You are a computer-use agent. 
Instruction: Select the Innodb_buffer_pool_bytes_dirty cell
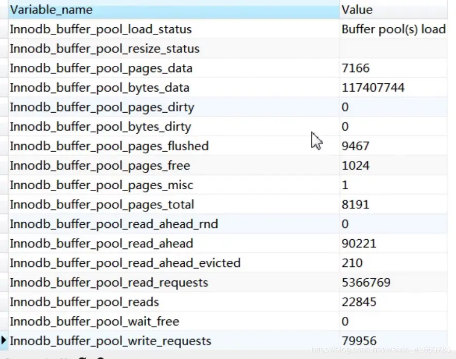point(174,127)
